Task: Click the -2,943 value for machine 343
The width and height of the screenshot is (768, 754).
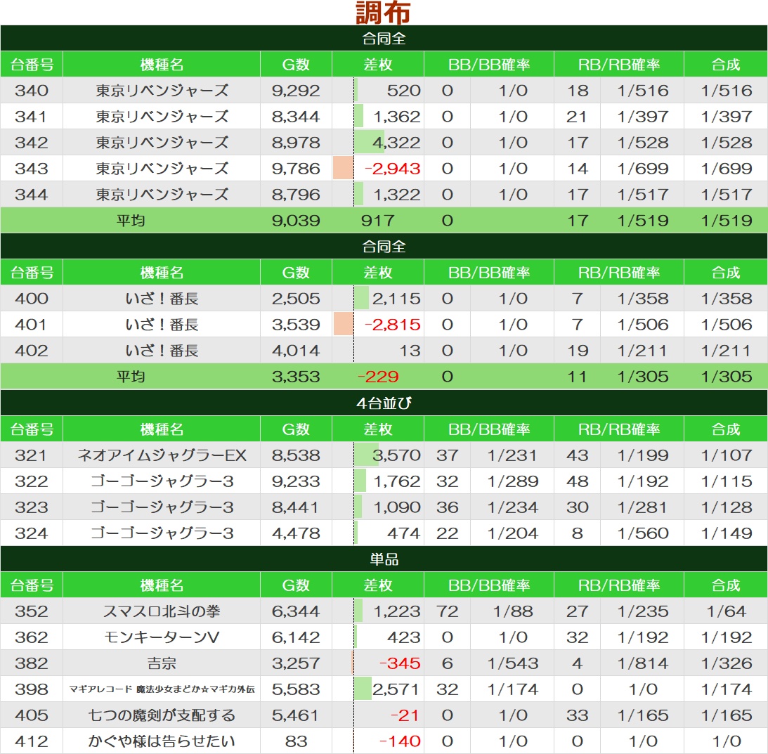Action: point(393,169)
